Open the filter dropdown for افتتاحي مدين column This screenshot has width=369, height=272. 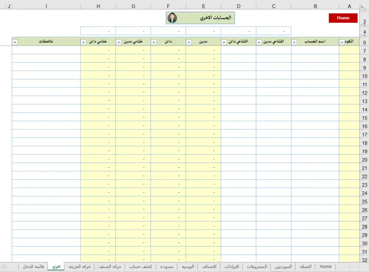[259, 42]
